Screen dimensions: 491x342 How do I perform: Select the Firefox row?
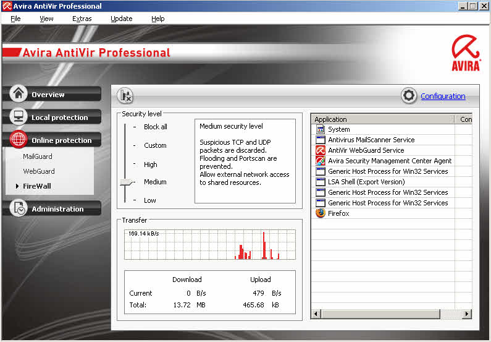click(x=392, y=213)
